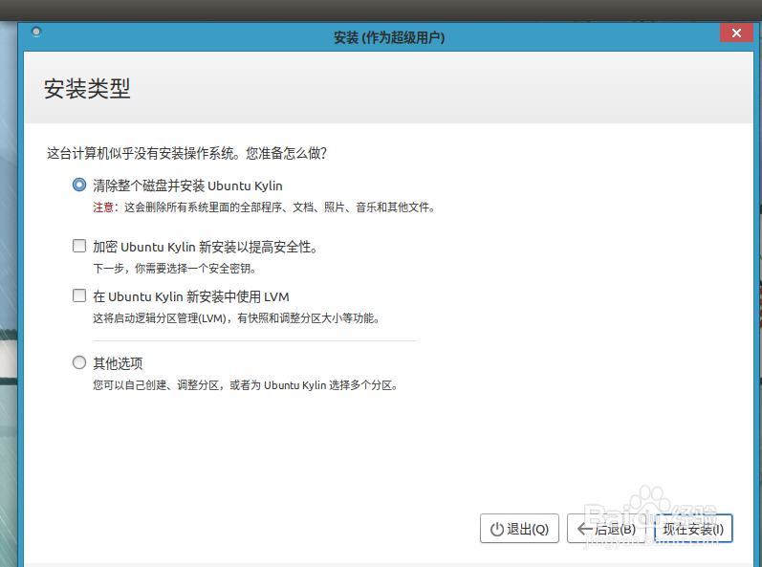The height and width of the screenshot is (567, 762).
Task: Click the 安装类型 heading text
Action: pyautogui.click(x=87, y=89)
